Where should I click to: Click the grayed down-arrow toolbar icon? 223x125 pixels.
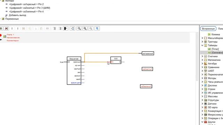click(x=18, y=28)
